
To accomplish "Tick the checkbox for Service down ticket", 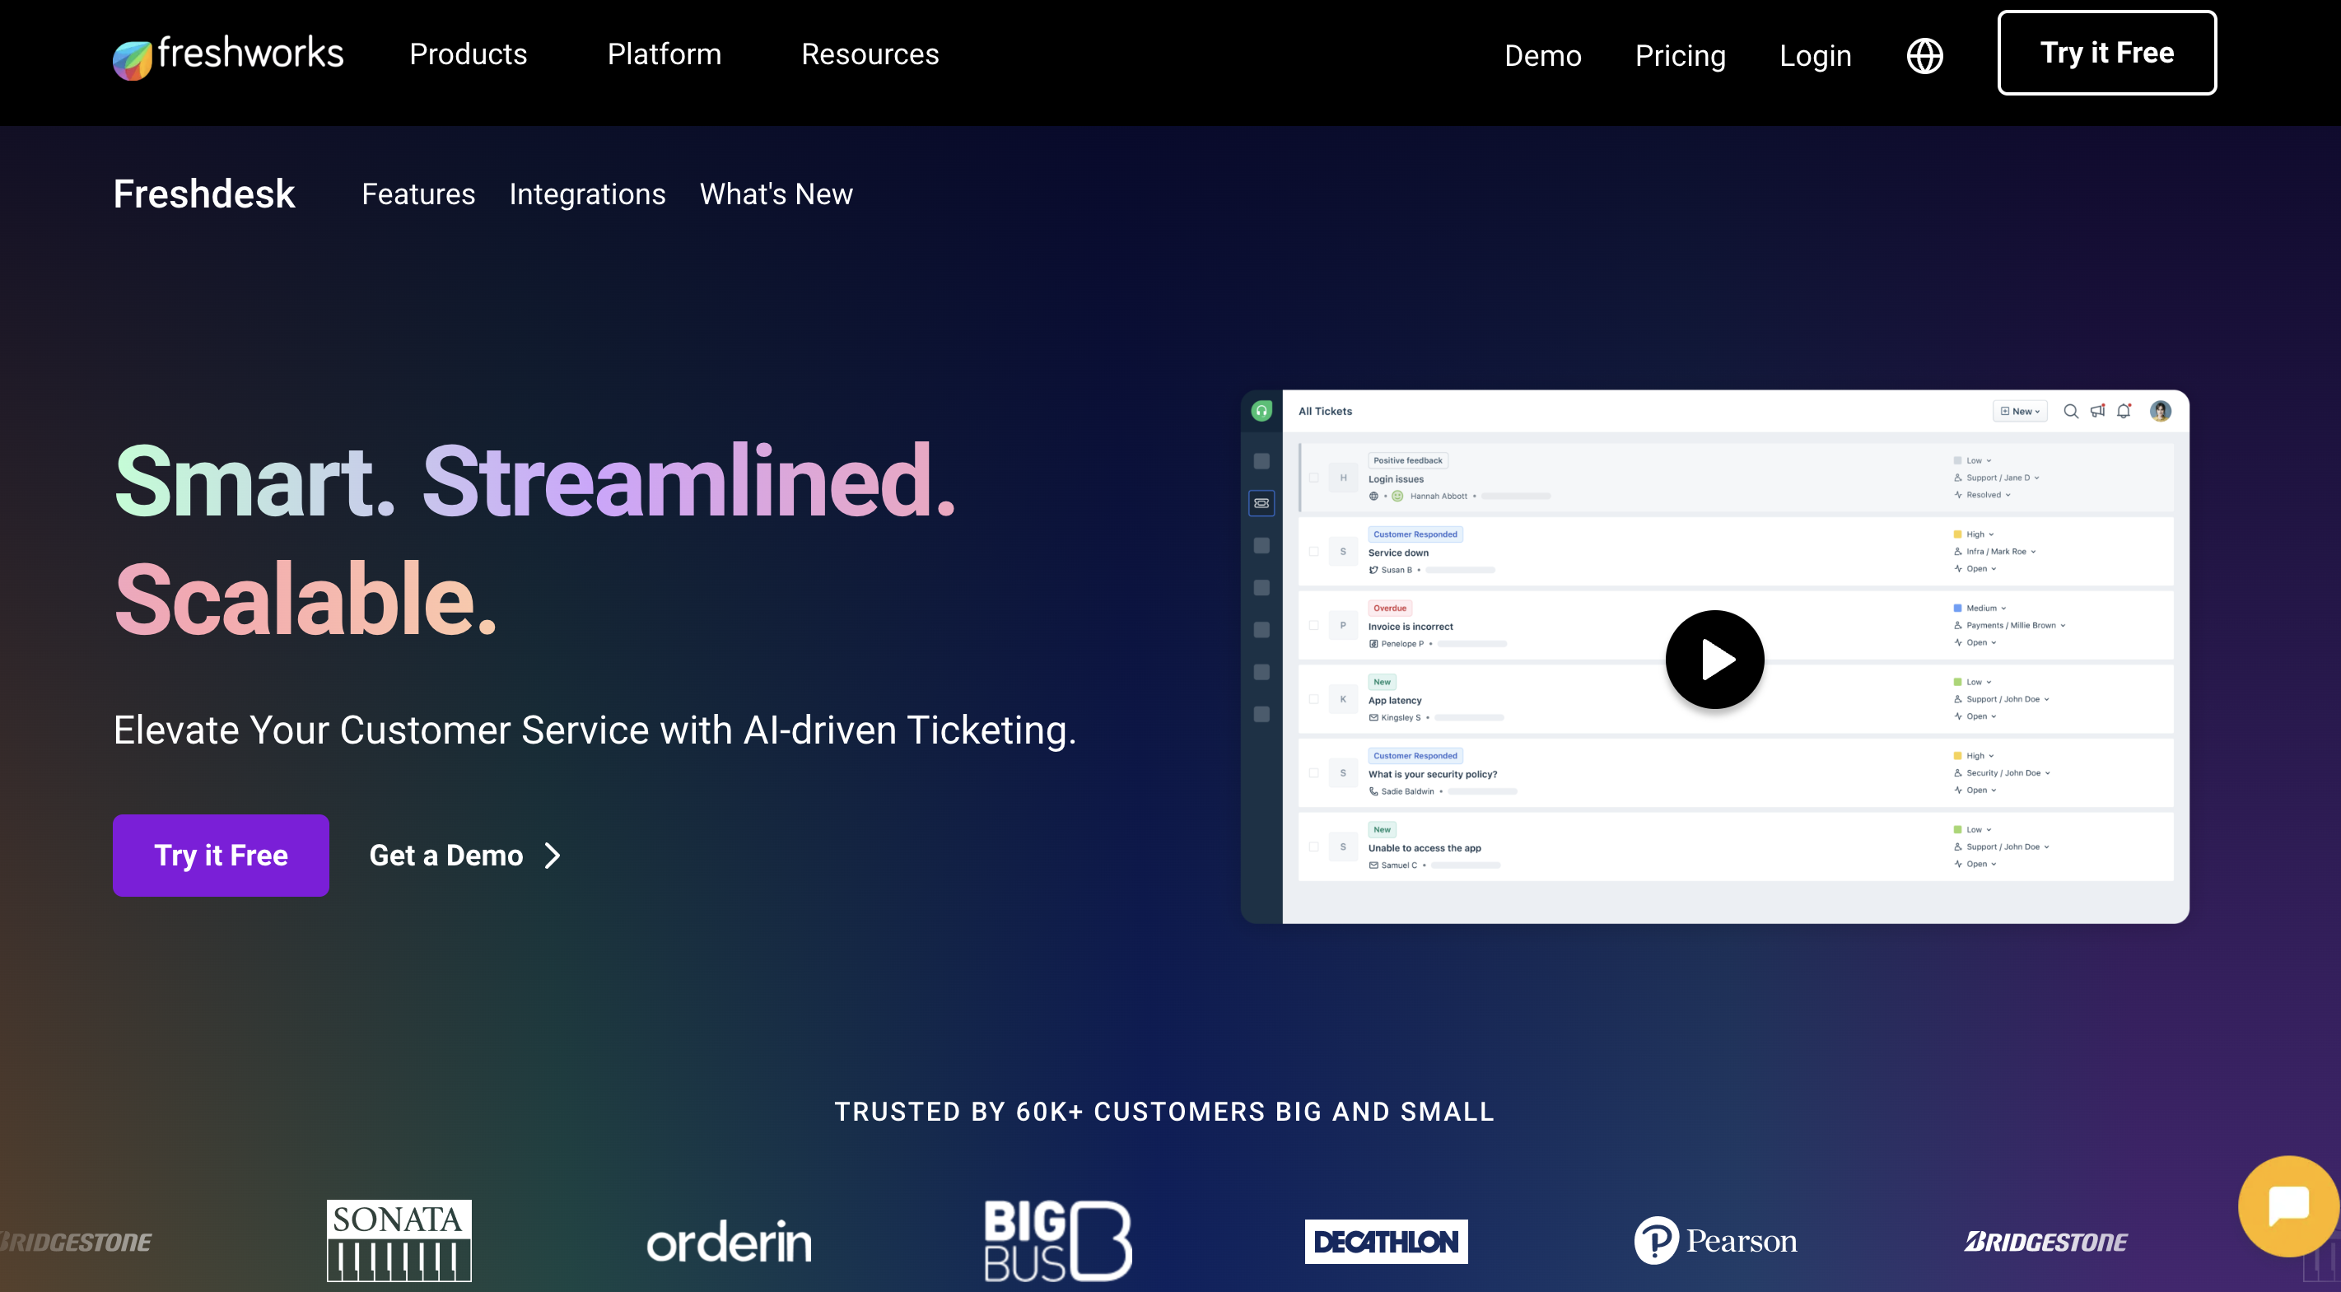I will tap(1313, 551).
